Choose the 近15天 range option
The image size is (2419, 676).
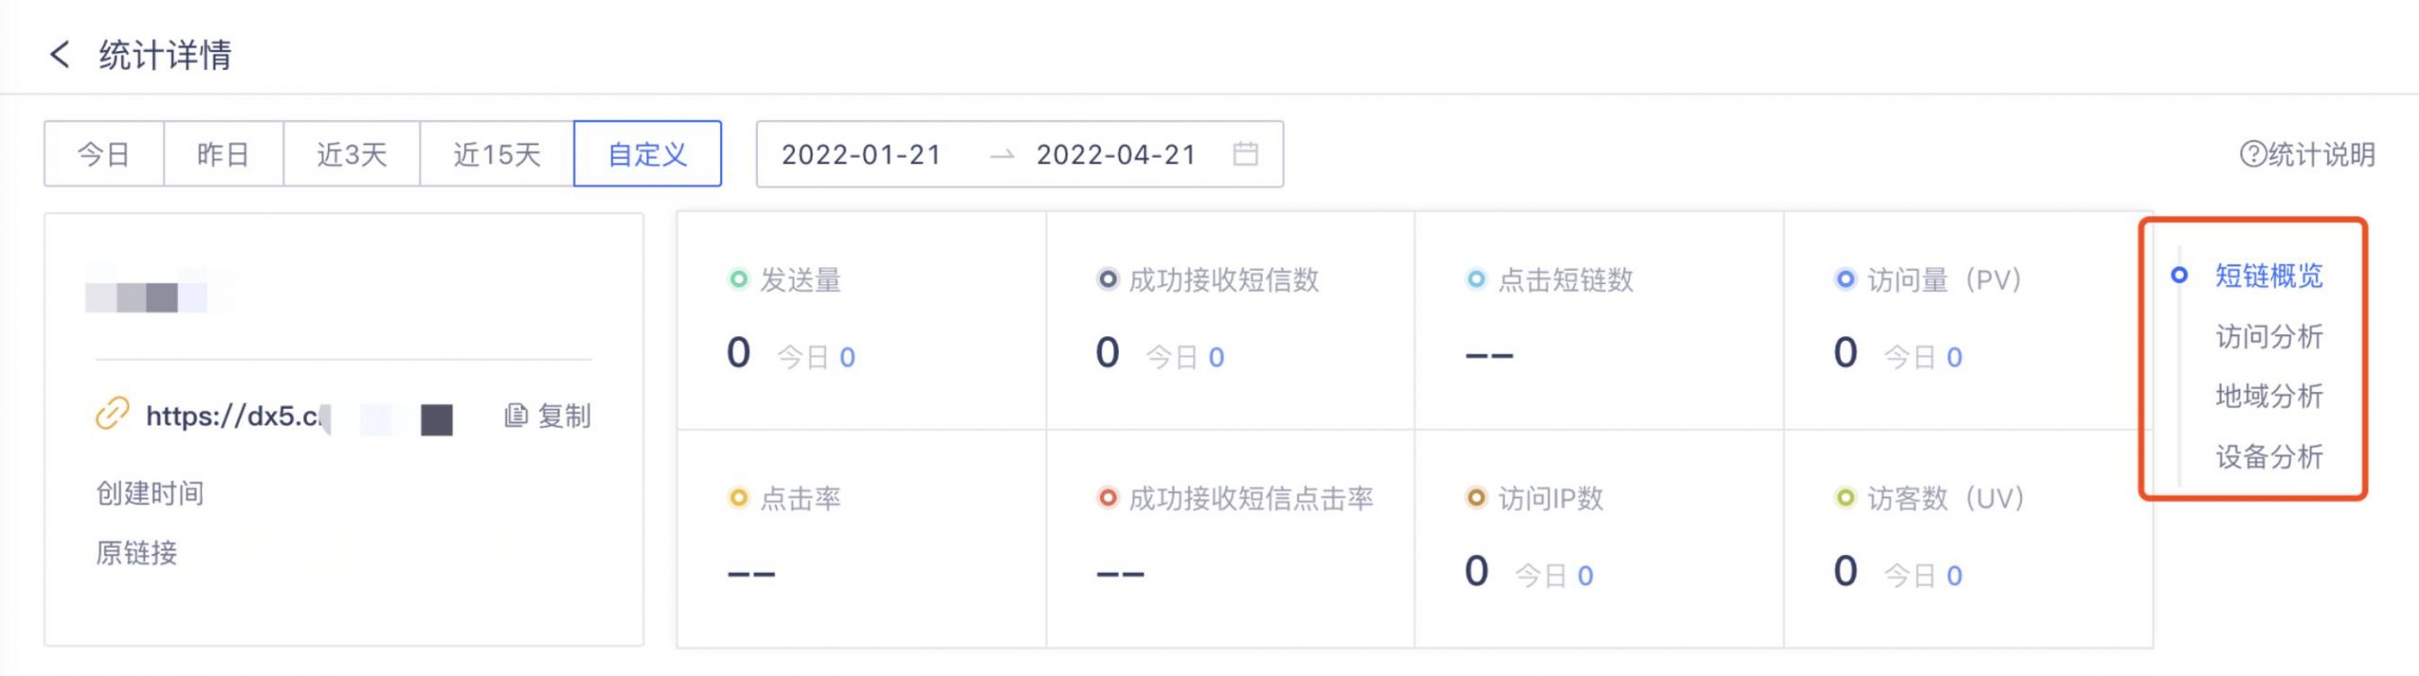pos(496,154)
